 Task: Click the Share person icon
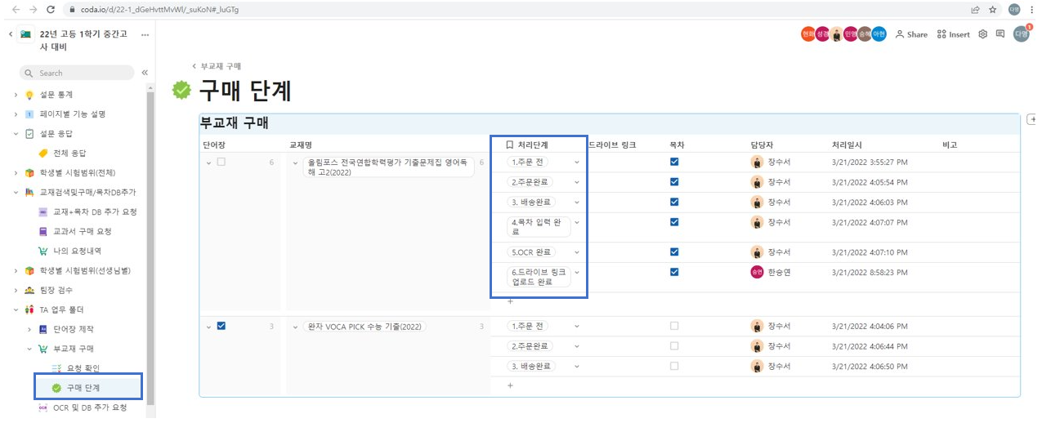[x=900, y=34]
